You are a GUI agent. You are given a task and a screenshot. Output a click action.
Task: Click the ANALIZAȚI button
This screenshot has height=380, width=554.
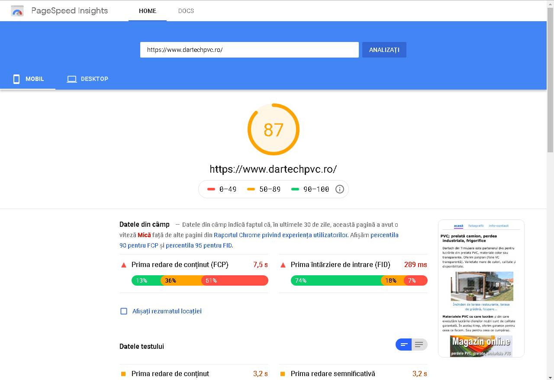(x=384, y=50)
